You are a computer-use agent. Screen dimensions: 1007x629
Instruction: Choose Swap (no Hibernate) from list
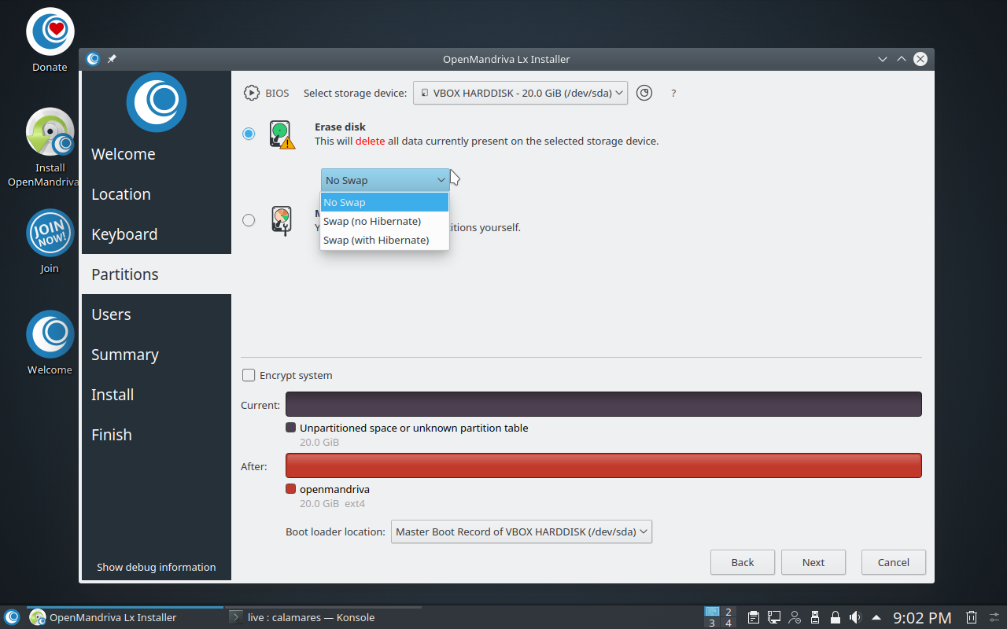coord(372,221)
